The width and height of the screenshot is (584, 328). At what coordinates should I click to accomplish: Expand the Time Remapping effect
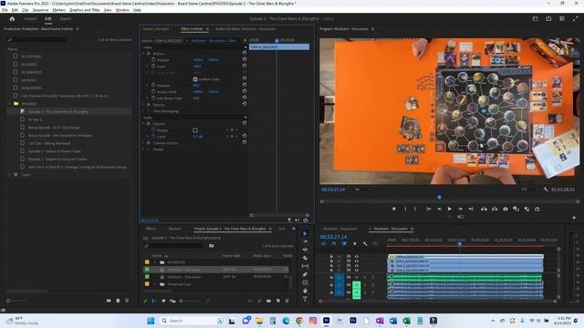click(x=144, y=111)
